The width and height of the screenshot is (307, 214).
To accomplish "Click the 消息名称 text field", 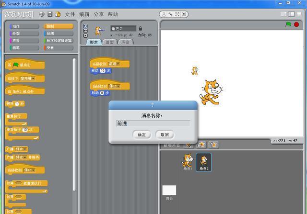I will click(153, 124).
